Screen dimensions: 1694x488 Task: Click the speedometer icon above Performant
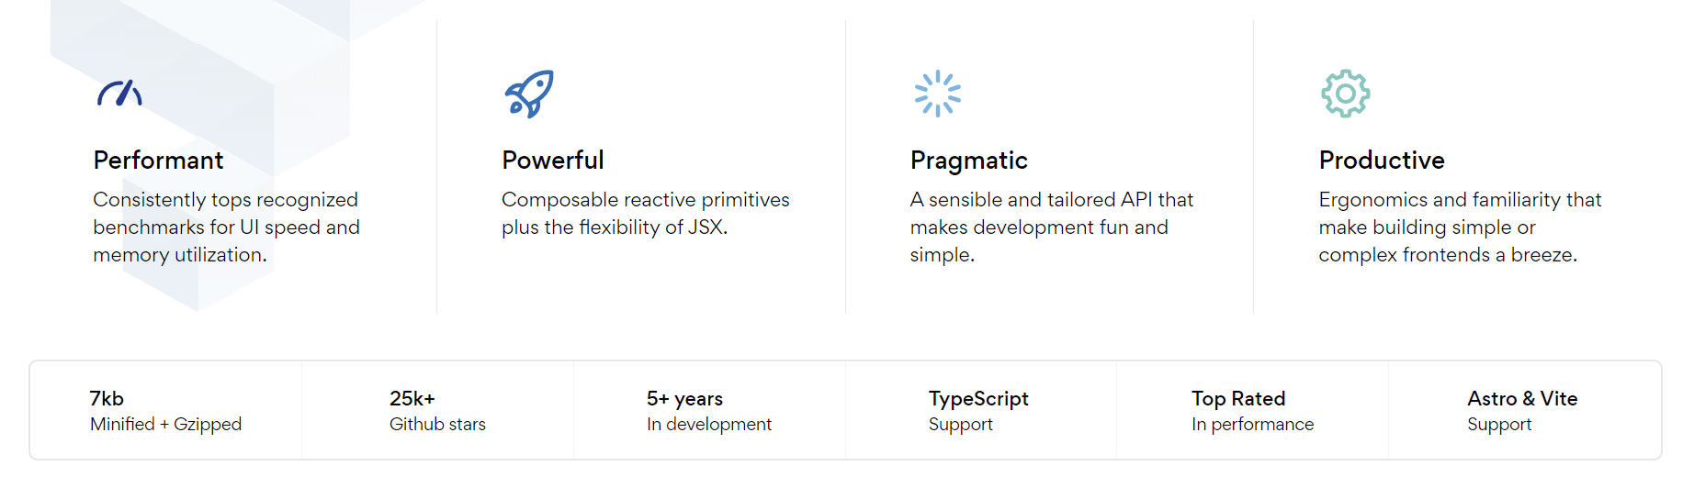pyautogui.click(x=119, y=94)
